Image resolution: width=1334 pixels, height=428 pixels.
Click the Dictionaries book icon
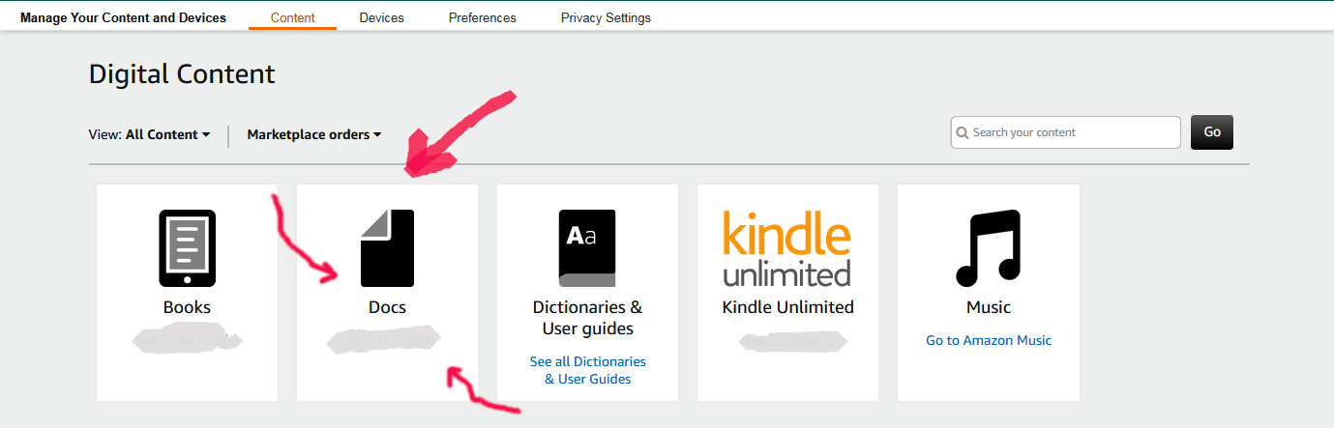(x=587, y=248)
